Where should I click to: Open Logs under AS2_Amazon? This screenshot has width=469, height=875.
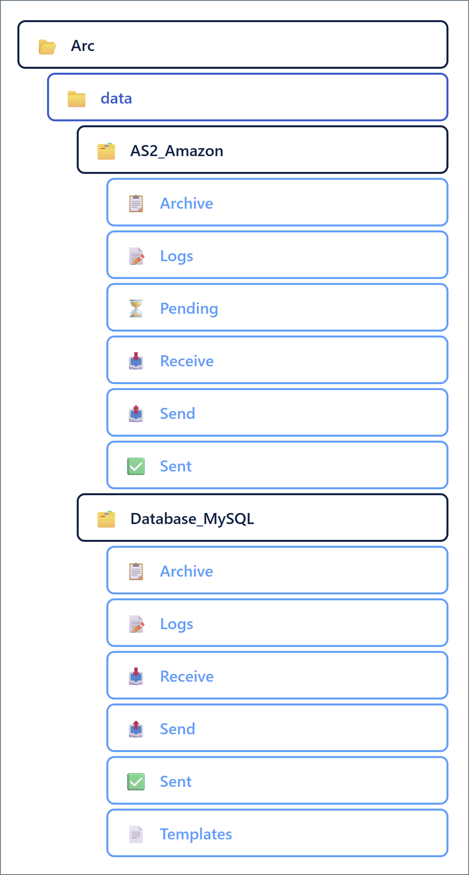pos(176,256)
